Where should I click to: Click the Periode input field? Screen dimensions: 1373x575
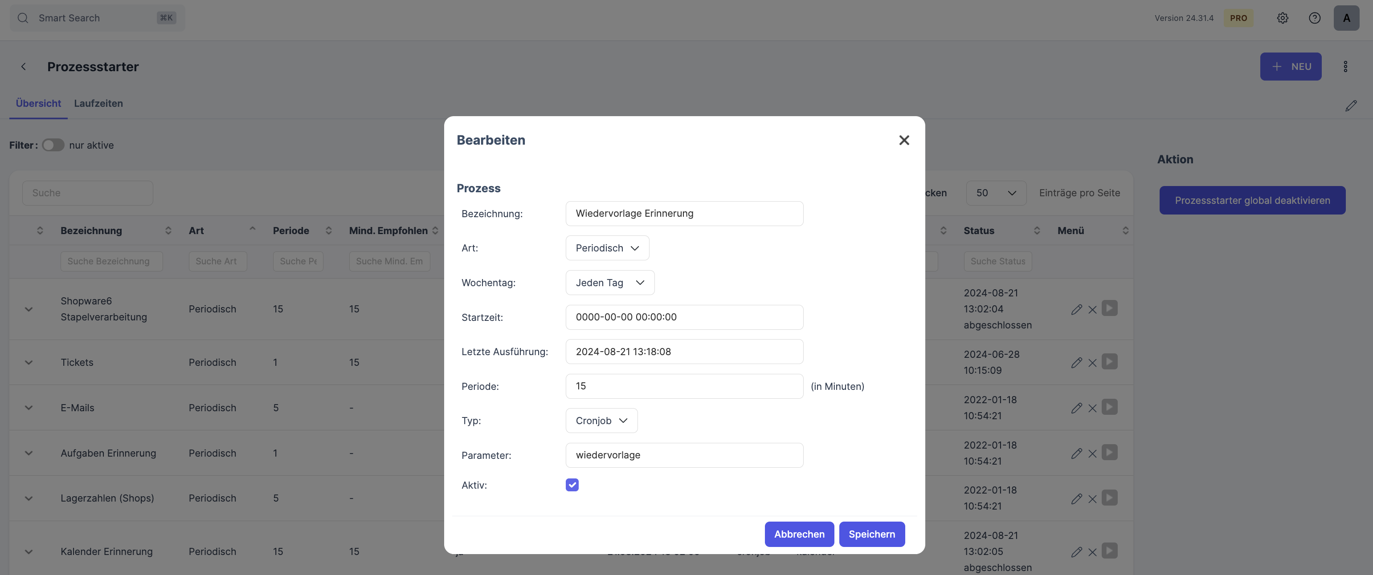[x=684, y=386]
